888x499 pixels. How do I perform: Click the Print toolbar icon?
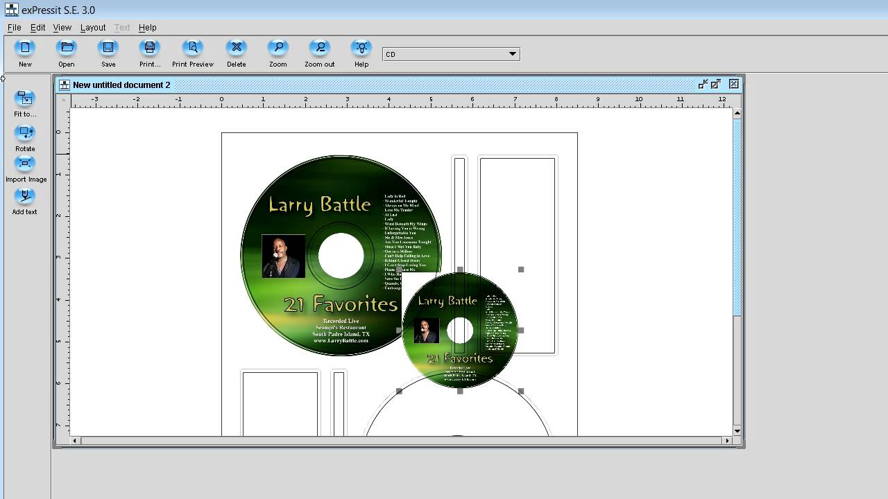(150, 47)
